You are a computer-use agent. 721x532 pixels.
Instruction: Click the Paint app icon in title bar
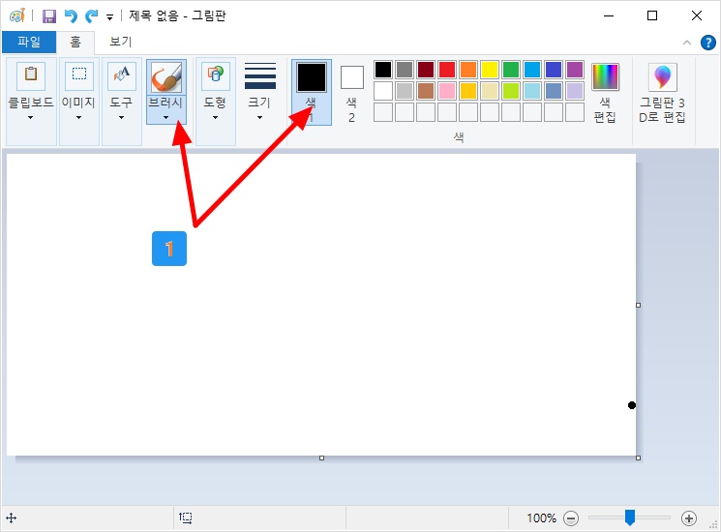(17, 16)
